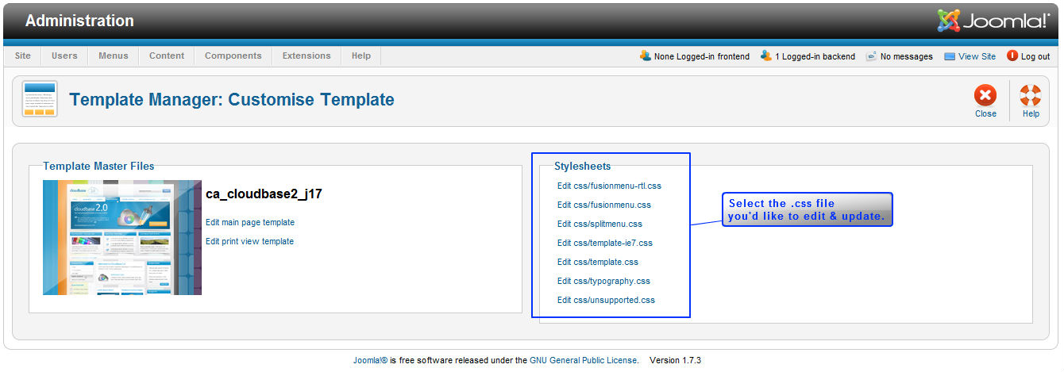Click the Log out icon
1064x372 pixels.
pyautogui.click(x=1012, y=56)
